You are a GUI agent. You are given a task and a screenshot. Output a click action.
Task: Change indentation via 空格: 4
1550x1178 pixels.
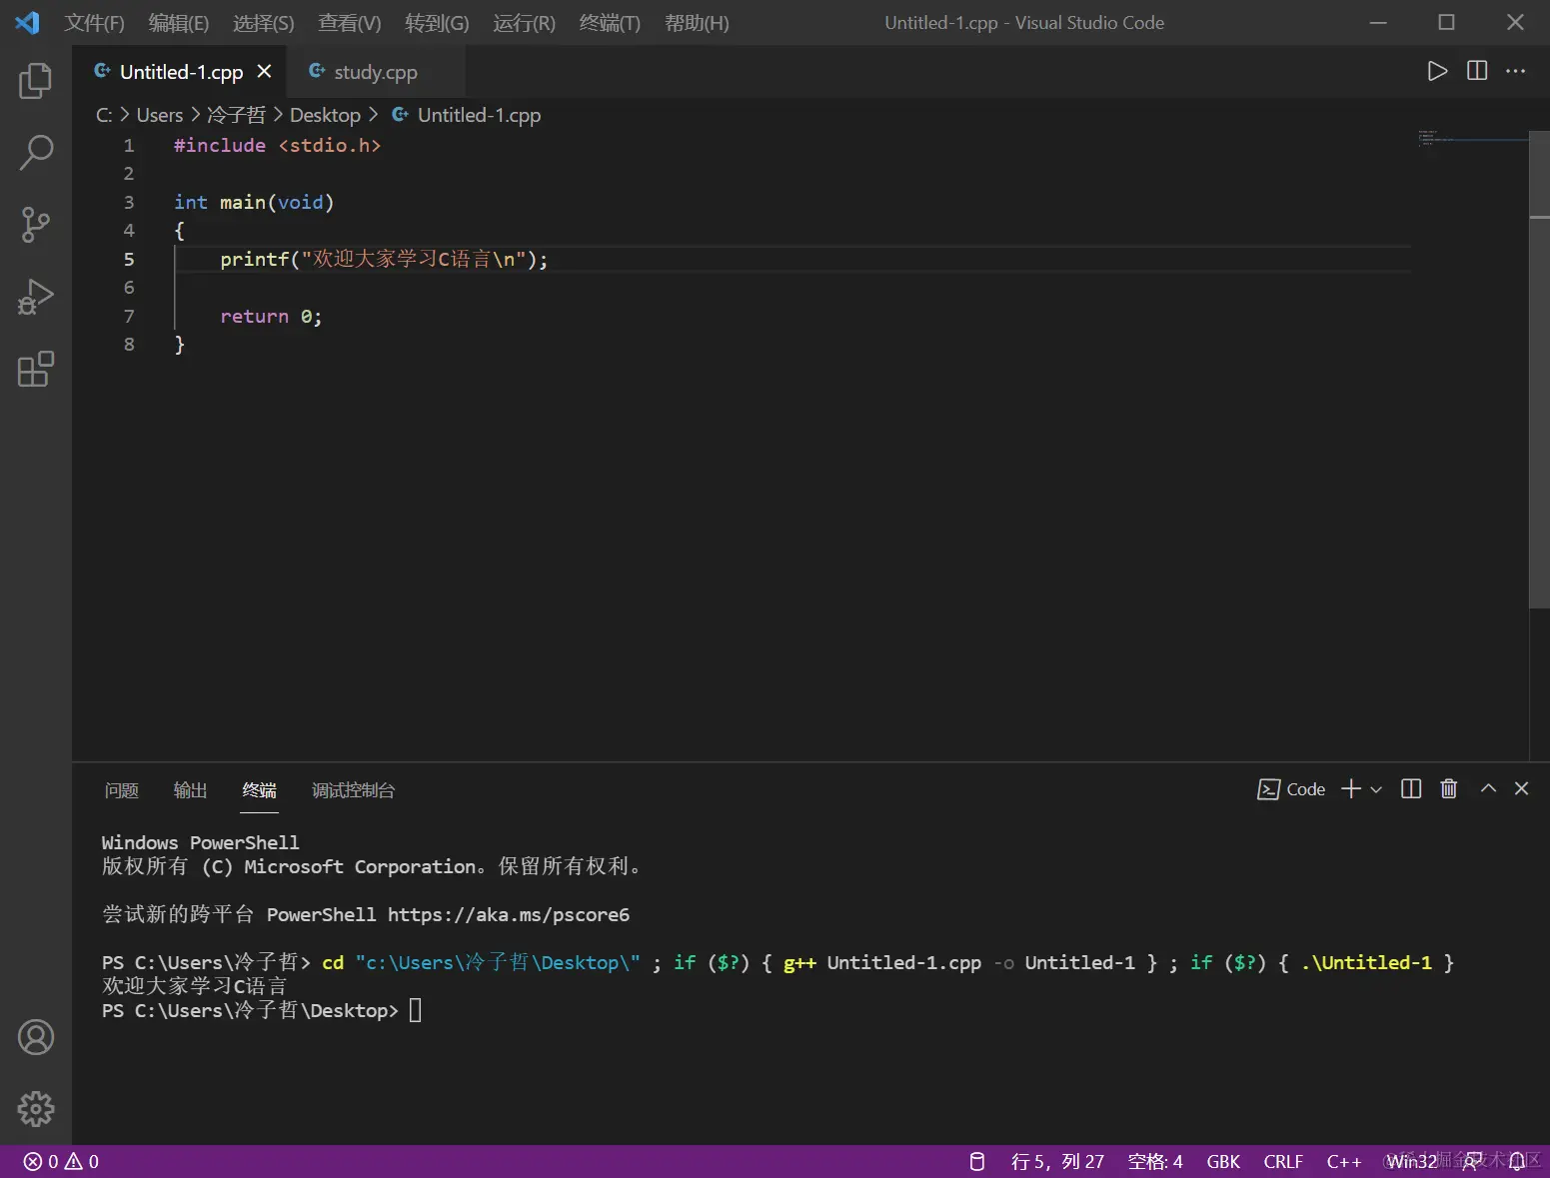click(x=1155, y=1161)
